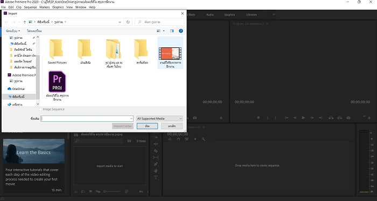The width and height of the screenshot is (377, 201).
Task: Open Timeline display settings wrench
Action: (204, 139)
